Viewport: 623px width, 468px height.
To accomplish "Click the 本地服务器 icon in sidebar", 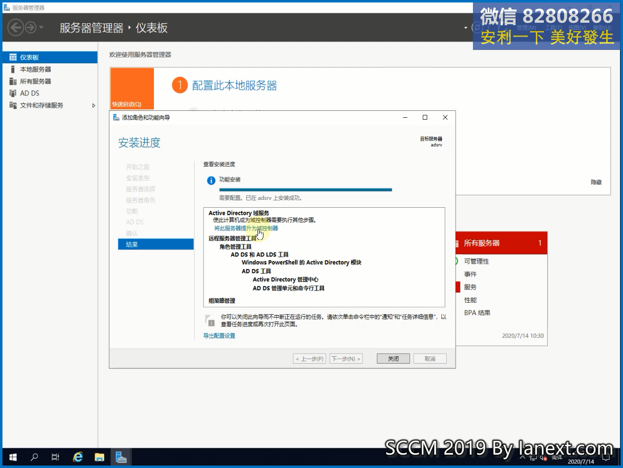I will pos(13,69).
